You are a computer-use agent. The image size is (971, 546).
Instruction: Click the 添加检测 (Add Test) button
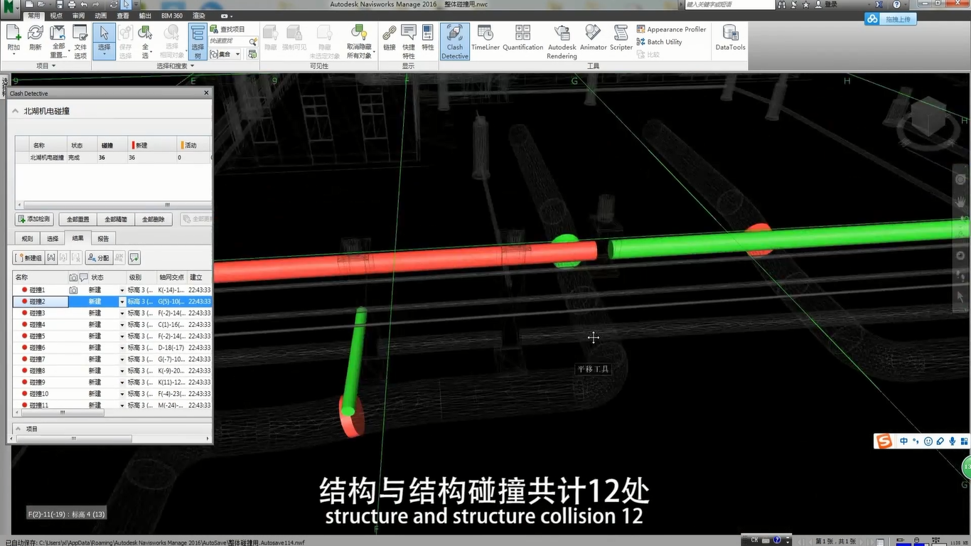point(34,219)
